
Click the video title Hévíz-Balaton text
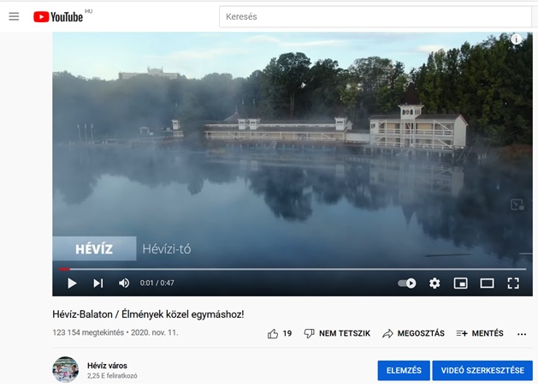tap(148, 314)
